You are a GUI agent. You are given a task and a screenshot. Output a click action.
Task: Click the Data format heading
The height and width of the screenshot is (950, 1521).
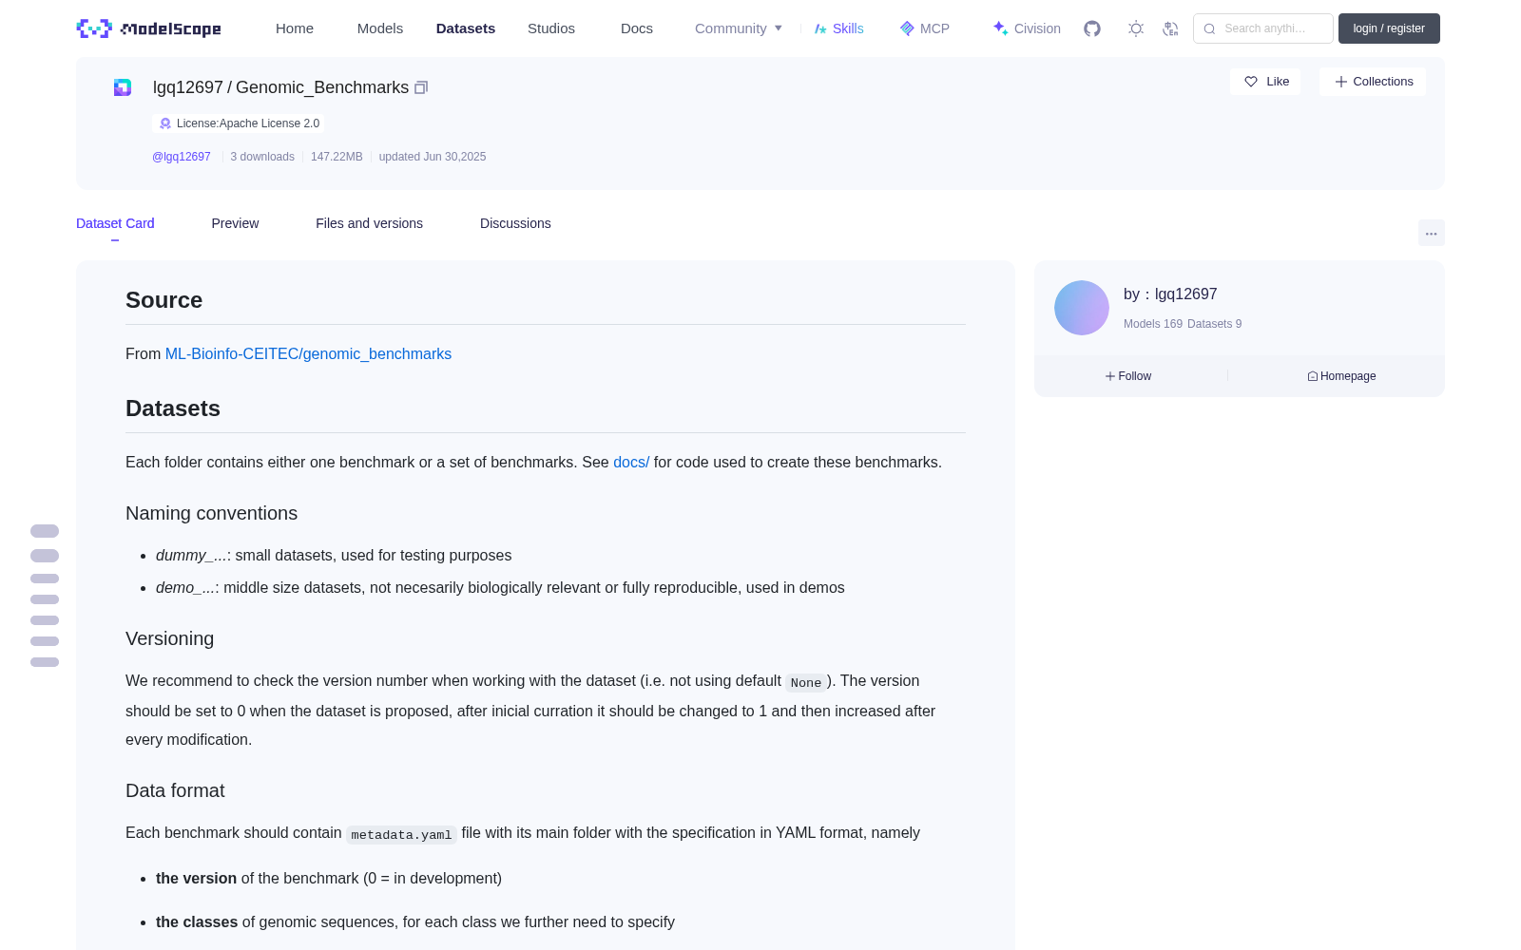(175, 790)
